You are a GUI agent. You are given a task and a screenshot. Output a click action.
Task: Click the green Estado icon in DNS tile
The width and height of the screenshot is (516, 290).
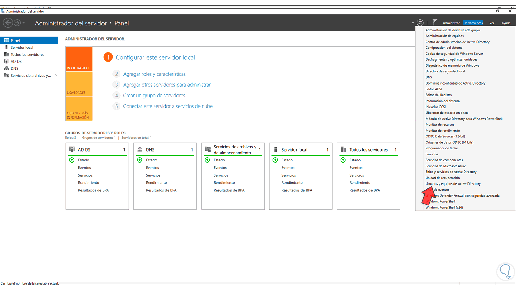point(140,160)
